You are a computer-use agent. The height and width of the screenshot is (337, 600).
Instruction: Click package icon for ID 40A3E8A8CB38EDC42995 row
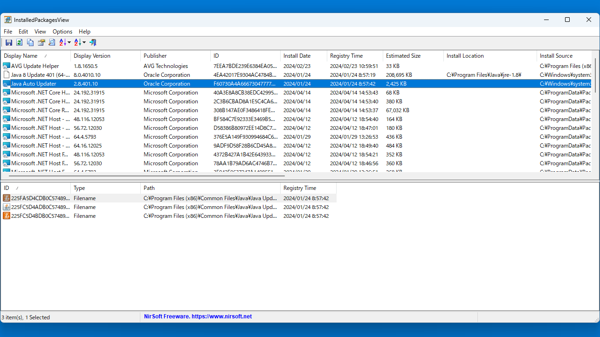tap(6, 93)
